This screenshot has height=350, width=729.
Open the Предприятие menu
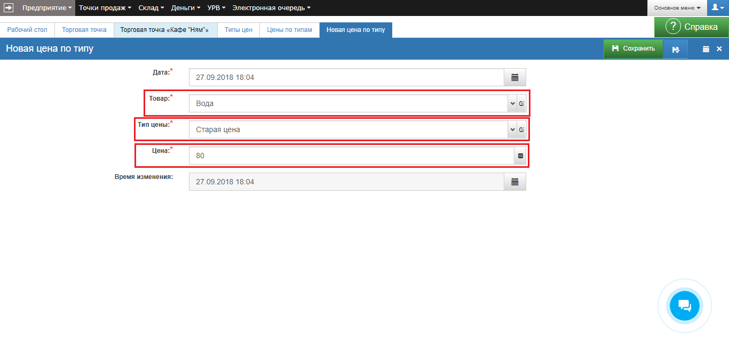[47, 8]
